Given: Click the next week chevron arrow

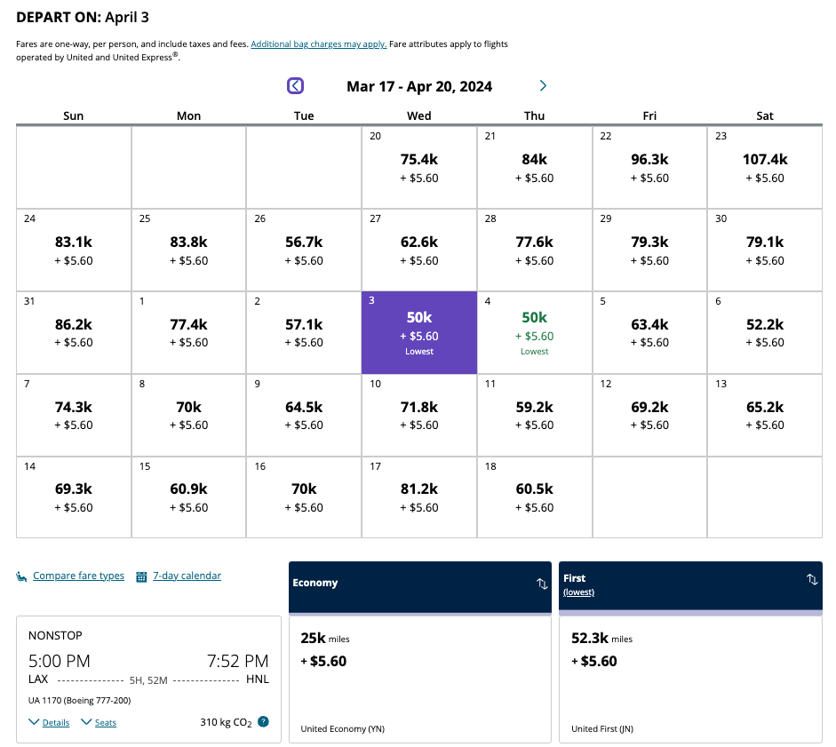Looking at the screenshot, I should 542,86.
